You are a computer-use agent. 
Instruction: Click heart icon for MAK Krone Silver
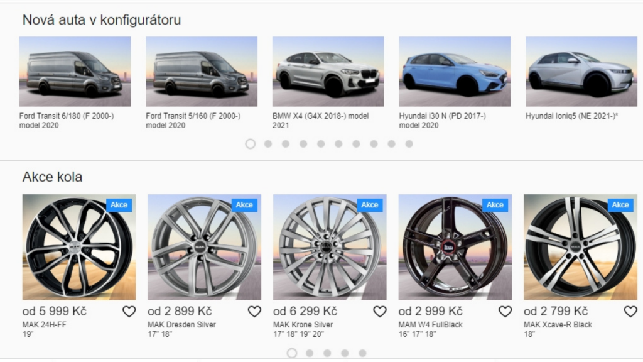pos(380,312)
